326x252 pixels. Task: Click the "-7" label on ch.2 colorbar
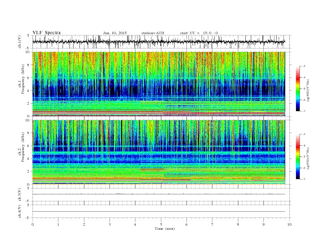click(x=304, y=179)
